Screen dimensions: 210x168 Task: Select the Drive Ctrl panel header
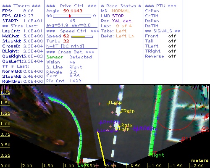point(71,6)
